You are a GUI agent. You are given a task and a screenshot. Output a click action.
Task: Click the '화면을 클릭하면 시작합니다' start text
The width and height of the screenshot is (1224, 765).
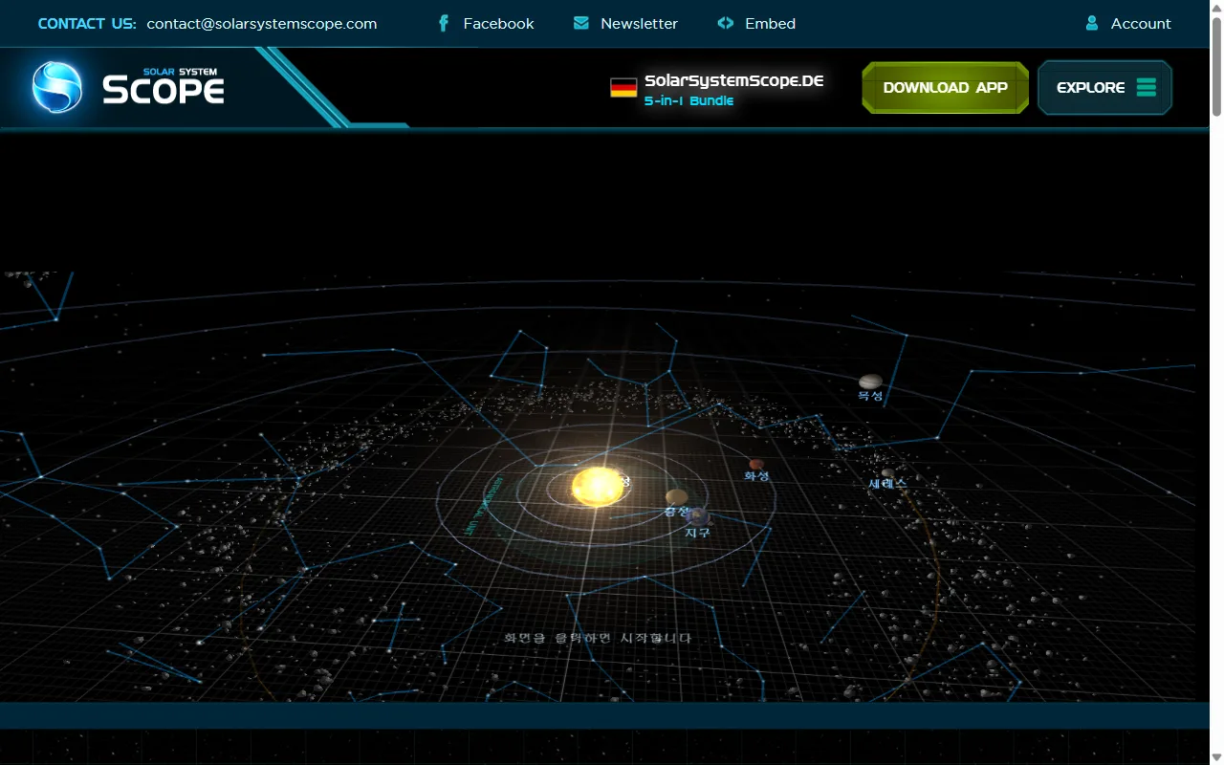click(x=598, y=638)
